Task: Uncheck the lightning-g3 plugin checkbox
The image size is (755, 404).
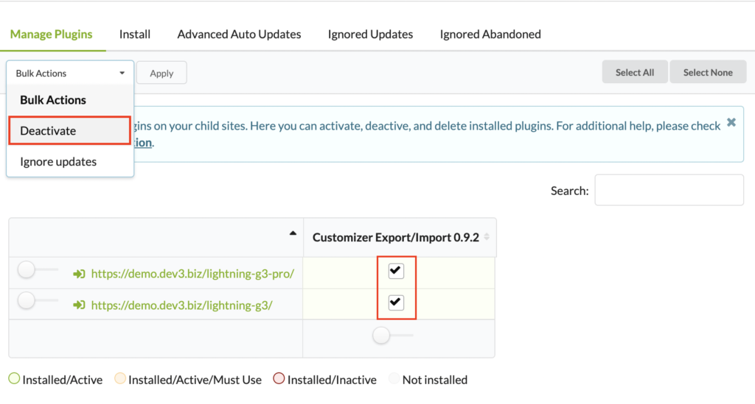Action: point(396,302)
